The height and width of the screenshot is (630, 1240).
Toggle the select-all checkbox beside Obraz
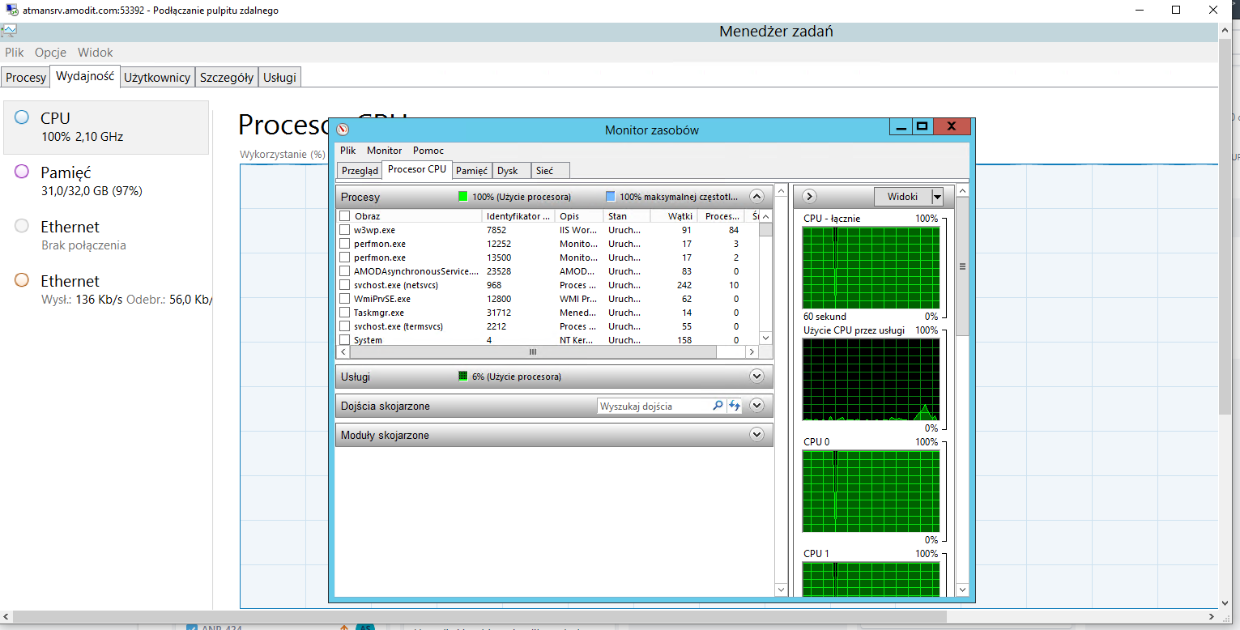click(x=345, y=216)
